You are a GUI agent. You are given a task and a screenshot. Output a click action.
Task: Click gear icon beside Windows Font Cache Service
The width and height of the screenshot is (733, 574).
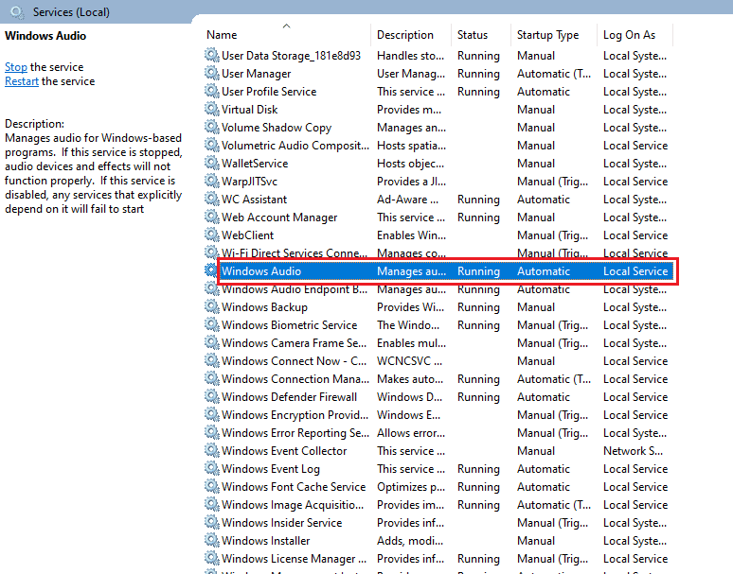(212, 486)
